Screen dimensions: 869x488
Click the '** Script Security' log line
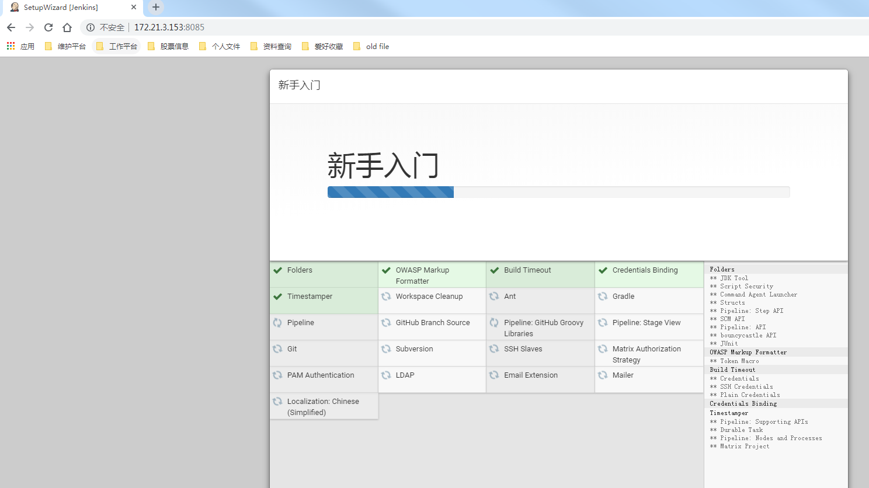pyautogui.click(x=741, y=286)
